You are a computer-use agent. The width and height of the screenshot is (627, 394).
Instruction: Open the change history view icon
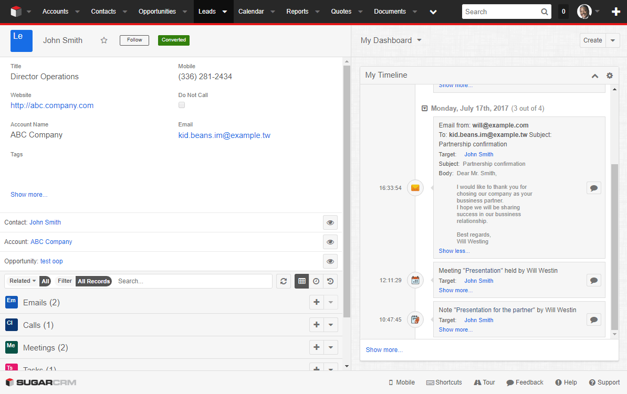click(330, 281)
